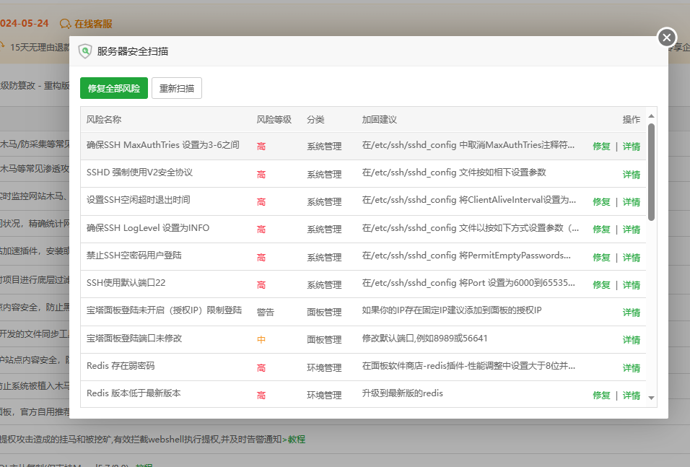Click the 风险等级 column header
This screenshot has width=690, height=467.
point(274,119)
